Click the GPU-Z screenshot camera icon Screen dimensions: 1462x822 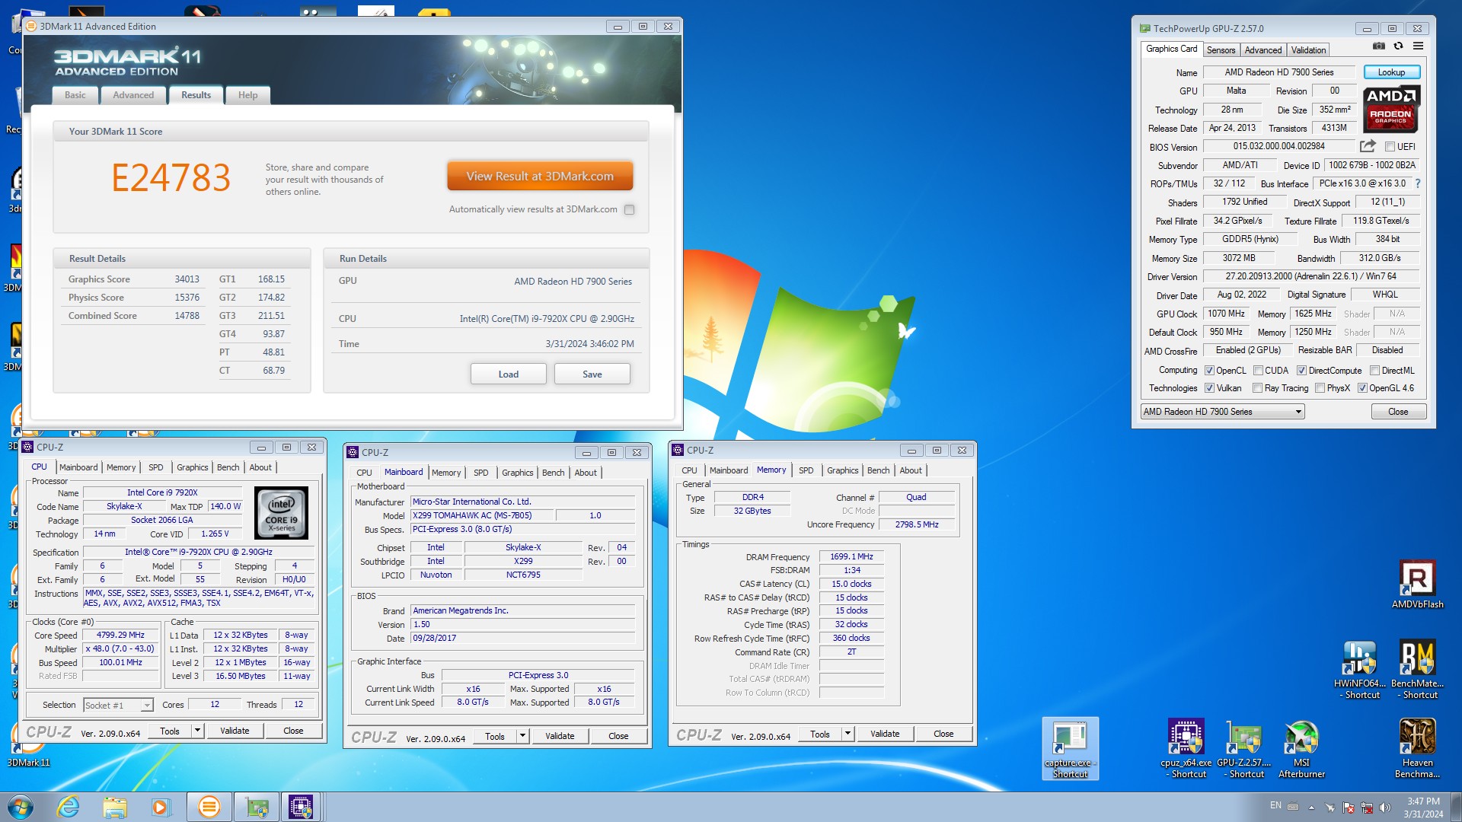(1379, 46)
